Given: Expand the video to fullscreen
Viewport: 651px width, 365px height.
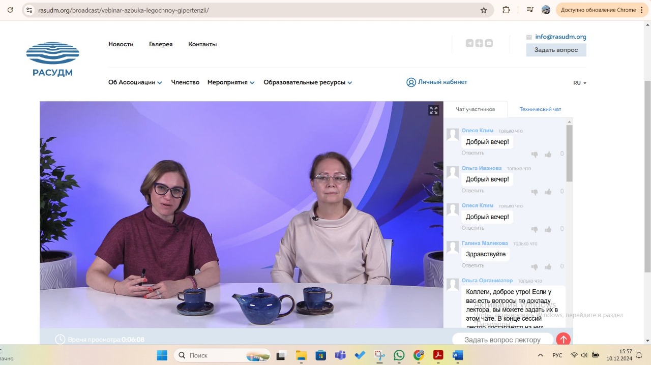Looking at the screenshot, I should pos(433,110).
